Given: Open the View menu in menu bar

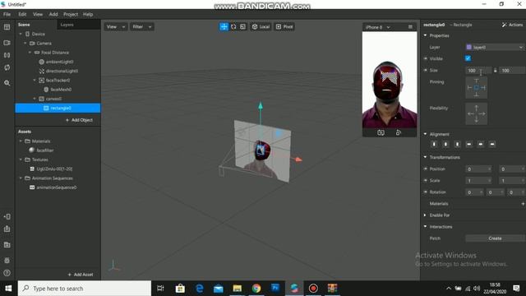Looking at the screenshot, I should (x=38, y=15).
